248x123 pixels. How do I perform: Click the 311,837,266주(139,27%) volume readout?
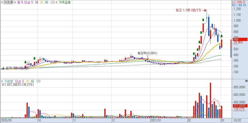(x=18, y=85)
